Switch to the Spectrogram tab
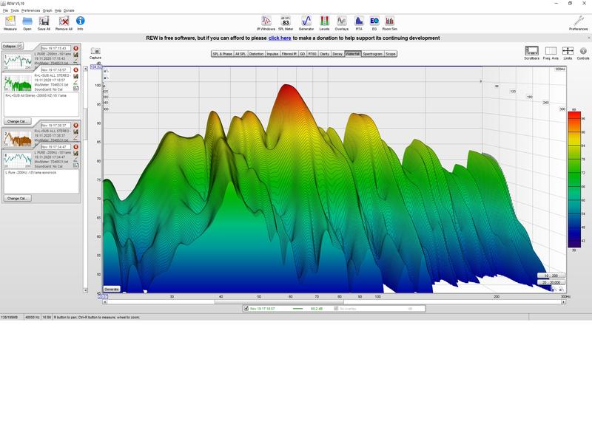This screenshot has width=592, height=438. [x=372, y=54]
